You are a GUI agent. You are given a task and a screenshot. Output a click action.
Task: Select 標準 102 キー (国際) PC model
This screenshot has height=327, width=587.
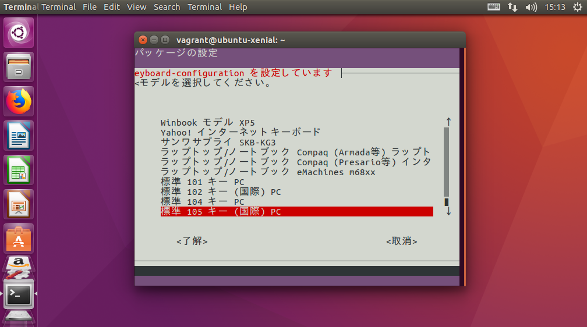297,191
